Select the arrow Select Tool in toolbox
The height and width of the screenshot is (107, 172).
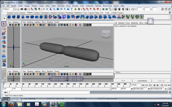4,24
